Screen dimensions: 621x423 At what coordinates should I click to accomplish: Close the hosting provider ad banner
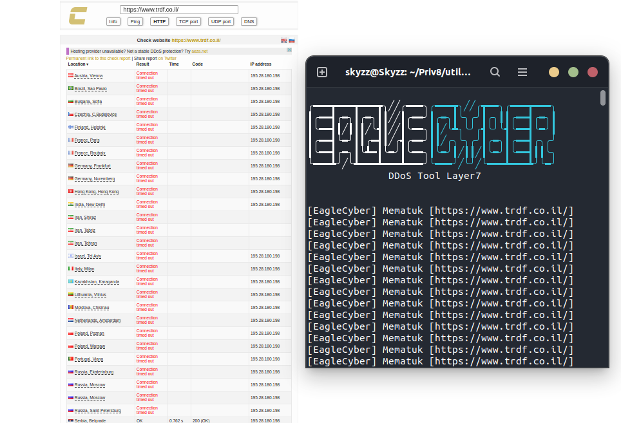pyautogui.click(x=289, y=50)
